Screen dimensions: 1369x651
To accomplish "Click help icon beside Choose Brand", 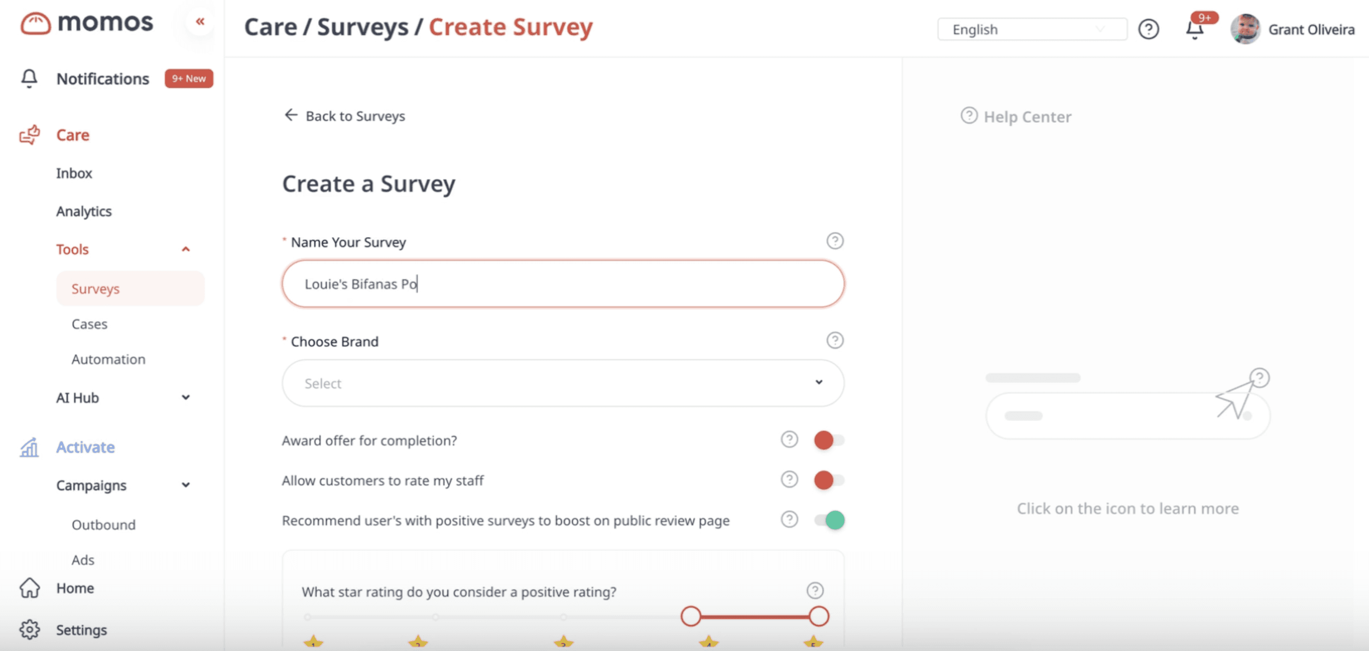I will [834, 341].
